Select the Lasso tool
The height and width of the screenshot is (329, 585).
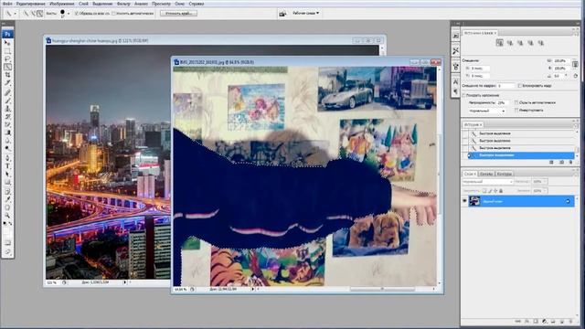coord(7,58)
